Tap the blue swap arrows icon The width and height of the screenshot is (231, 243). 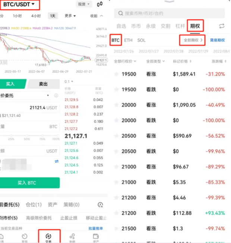[57, 161]
